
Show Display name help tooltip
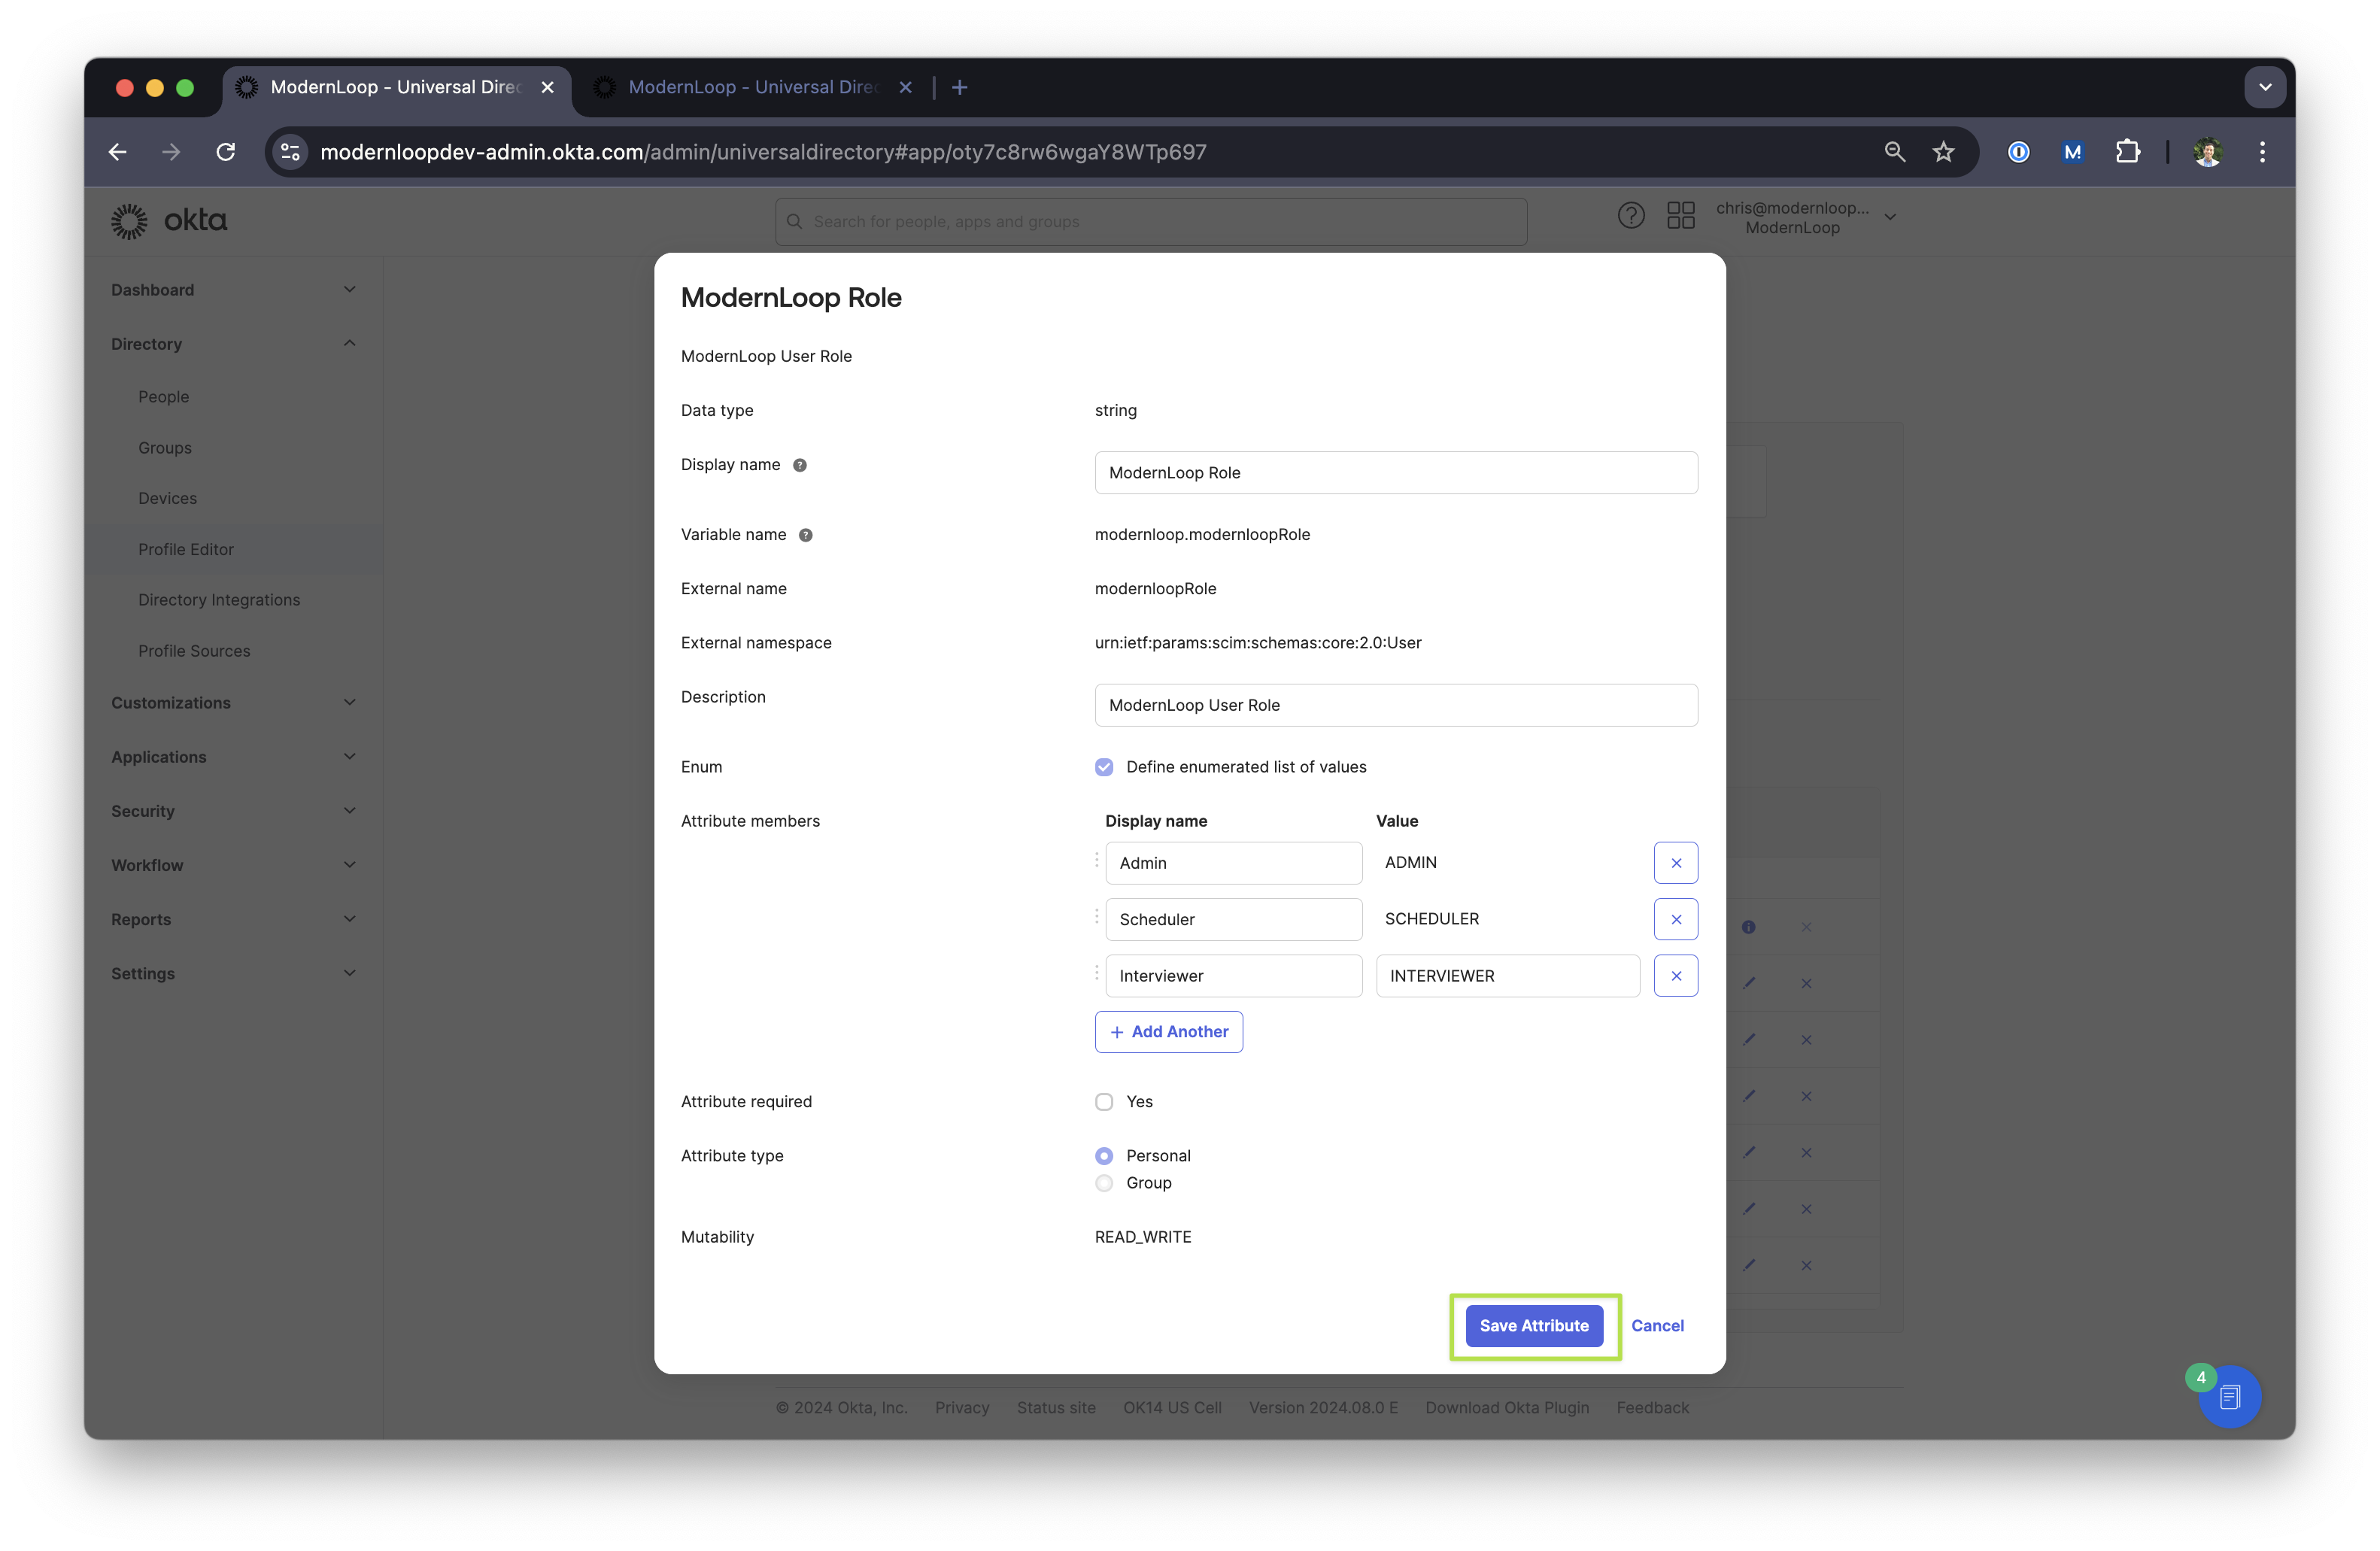coord(800,465)
